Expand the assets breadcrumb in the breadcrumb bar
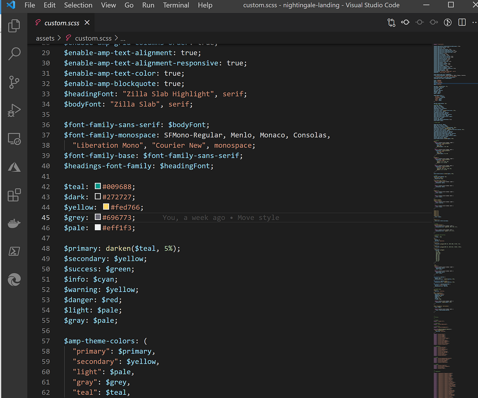Viewport: 478px width, 398px height. (x=45, y=38)
